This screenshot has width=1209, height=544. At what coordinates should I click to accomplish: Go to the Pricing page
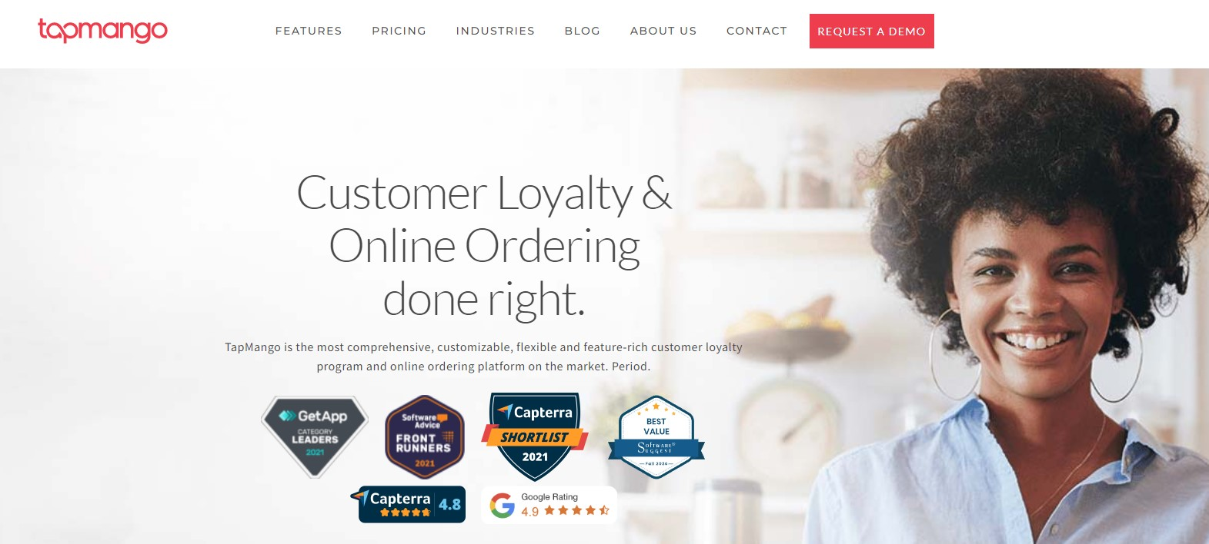[399, 31]
